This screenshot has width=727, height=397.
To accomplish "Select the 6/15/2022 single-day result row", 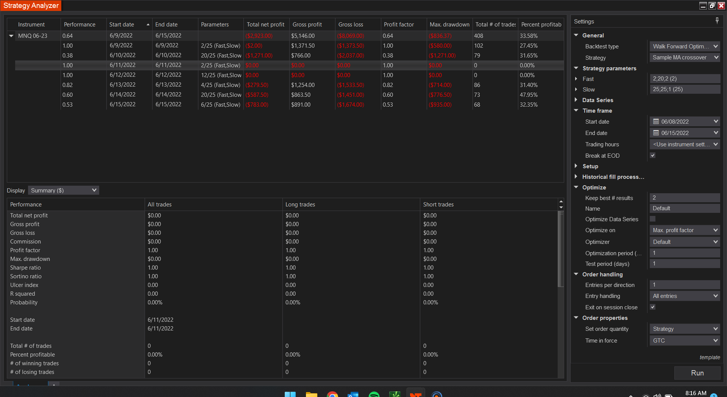I will click(x=289, y=105).
